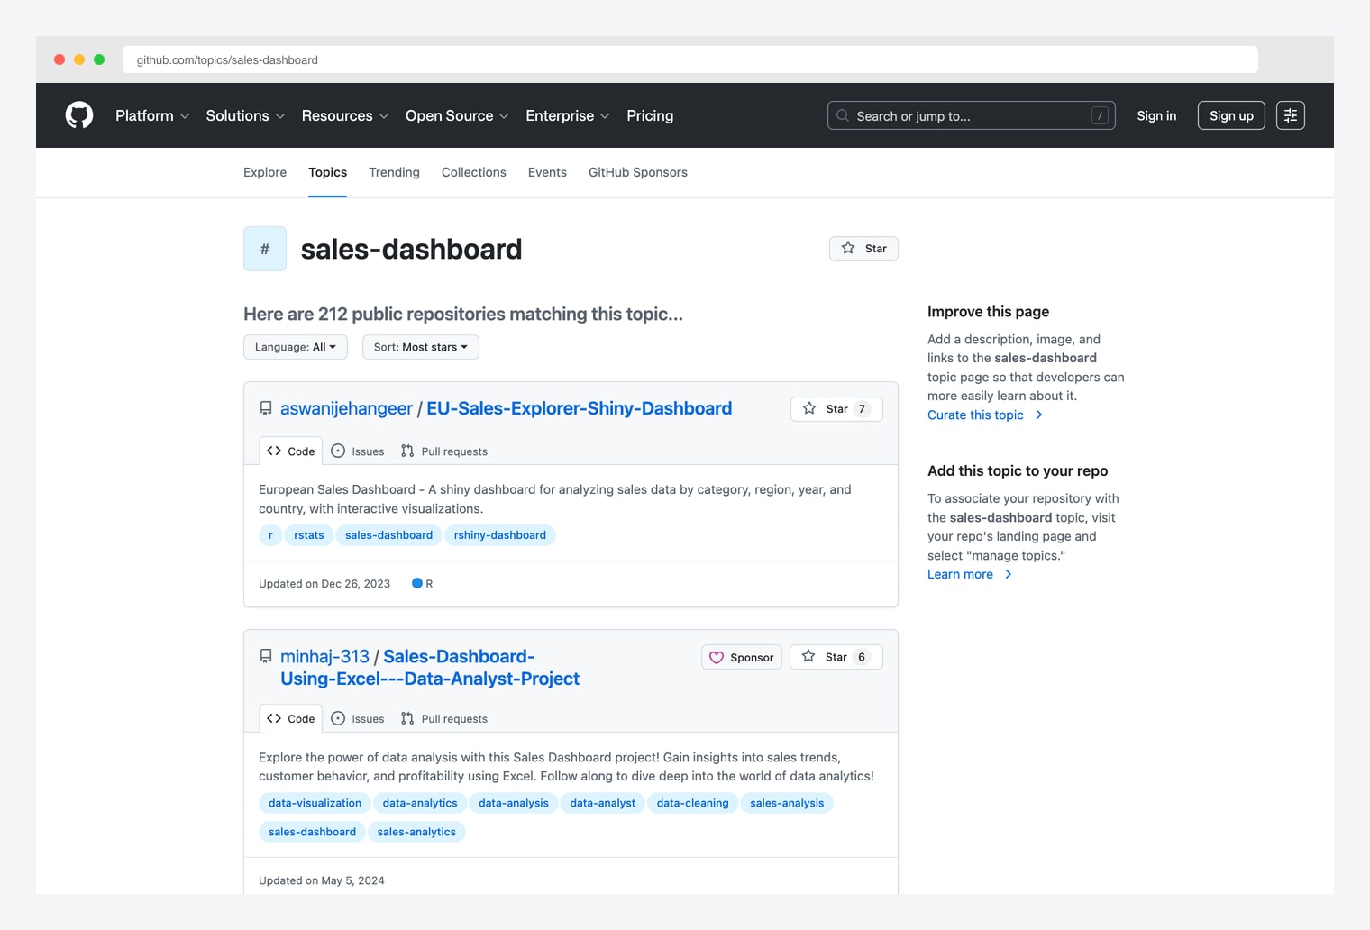1370x930 pixels.
Task: Click the chevron next to Curate this topic
Action: coord(1039,415)
